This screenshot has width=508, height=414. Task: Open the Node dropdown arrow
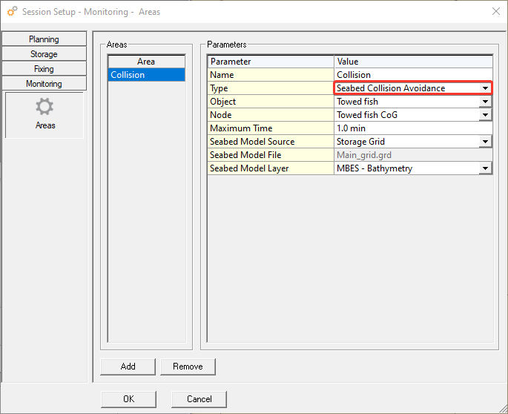tap(486, 115)
